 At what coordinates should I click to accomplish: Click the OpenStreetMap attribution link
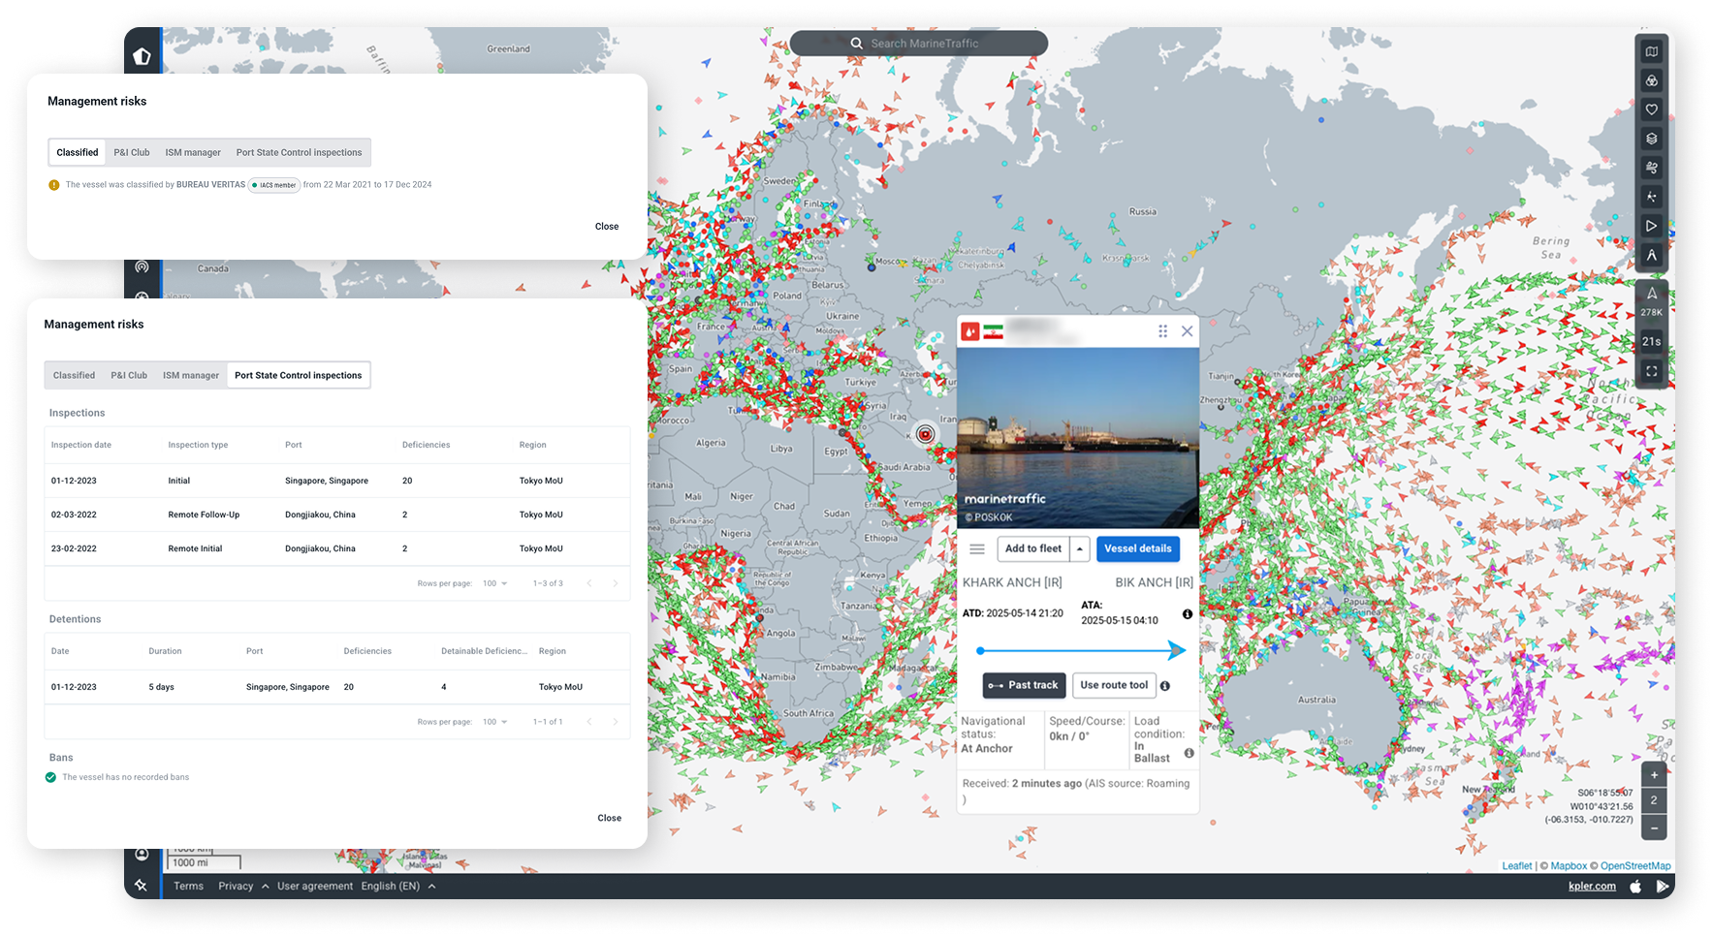coord(1635,866)
